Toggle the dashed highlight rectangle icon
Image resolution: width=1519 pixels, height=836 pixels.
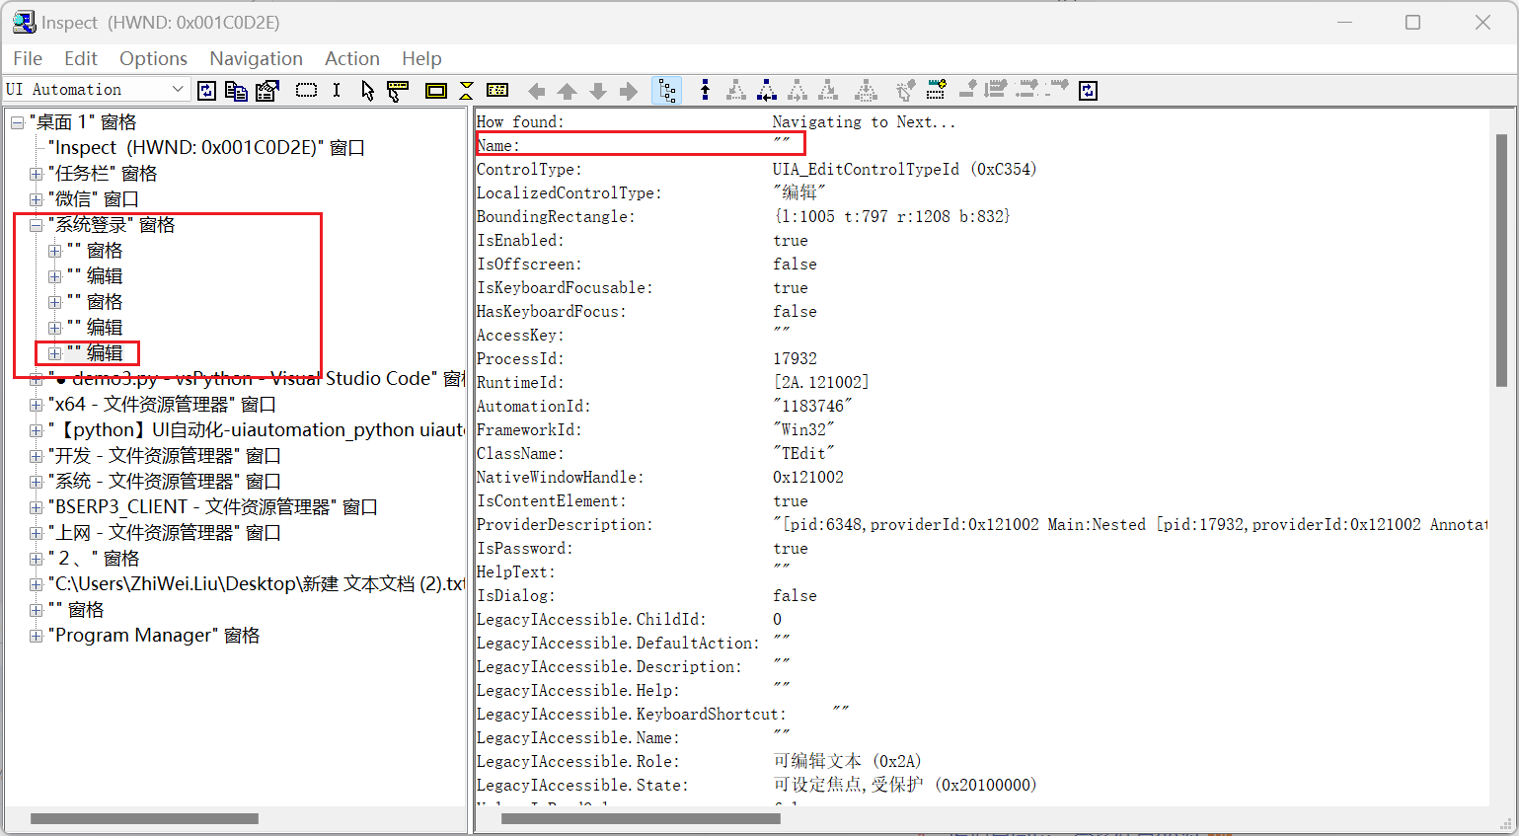tap(307, 90)
